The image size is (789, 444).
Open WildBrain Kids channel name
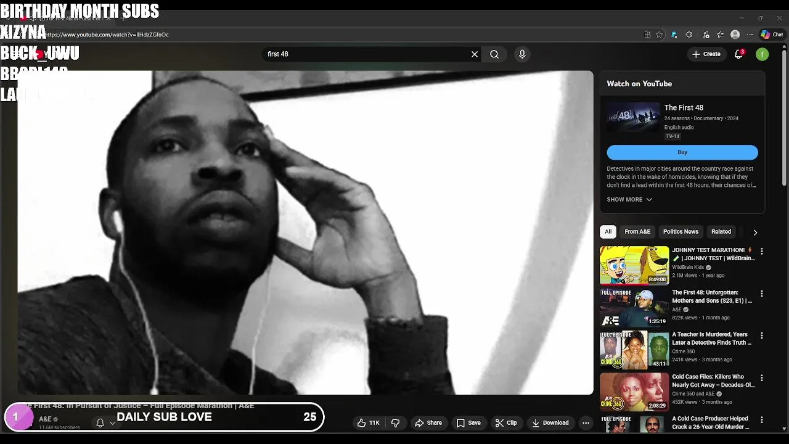688,267
